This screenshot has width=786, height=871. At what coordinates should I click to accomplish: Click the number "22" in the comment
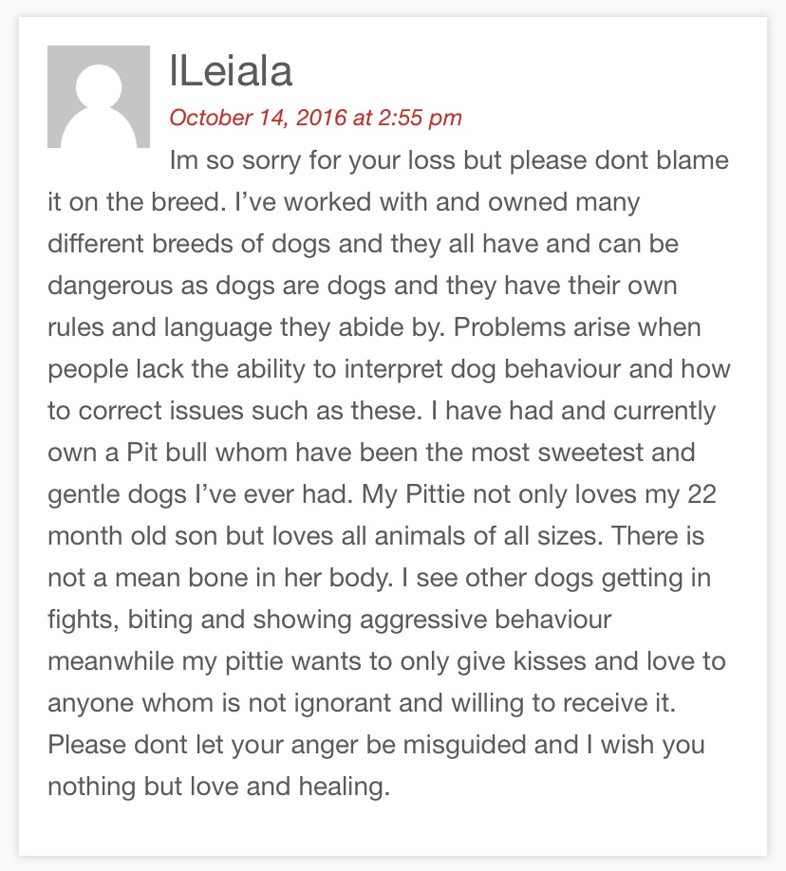click(702, 494)
